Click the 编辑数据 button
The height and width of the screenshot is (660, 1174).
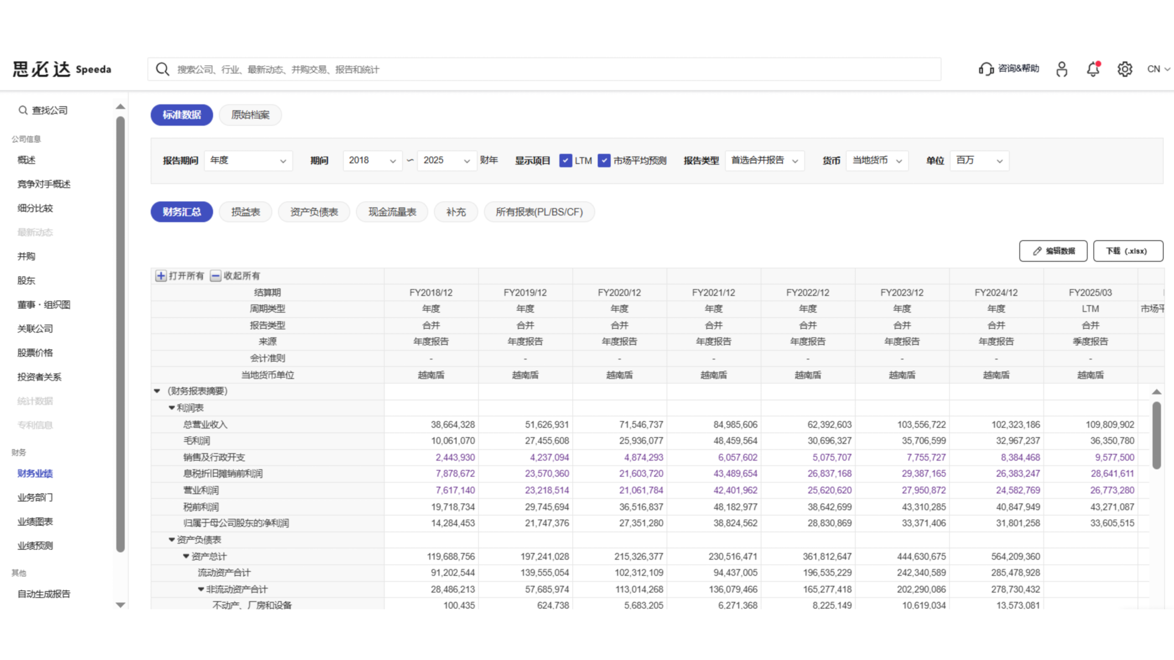pos(1053,251)
